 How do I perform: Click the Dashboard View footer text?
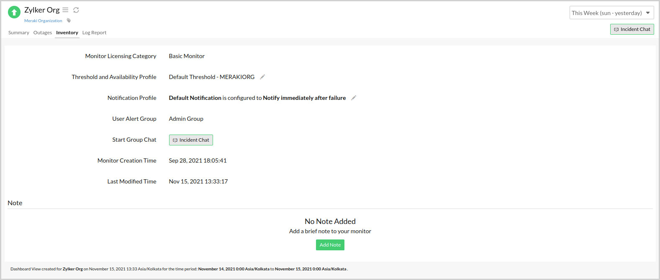coord(179,269)
